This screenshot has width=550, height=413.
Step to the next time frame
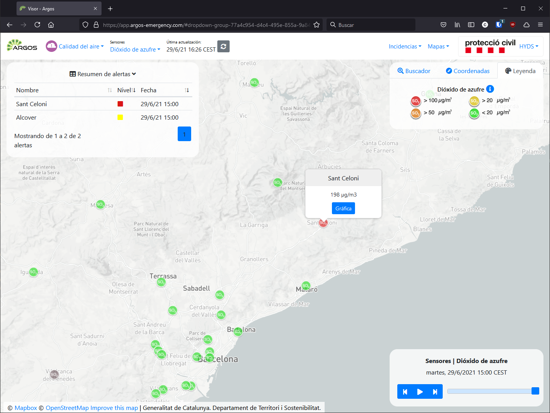(435, 391)
